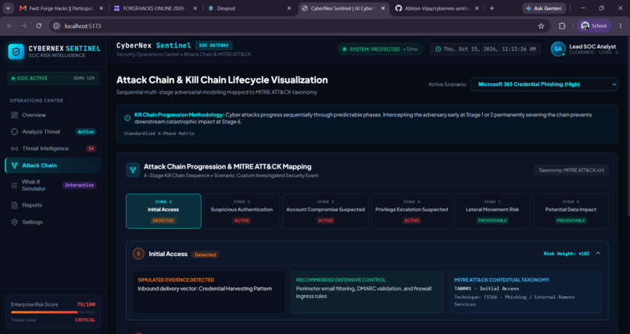Open the What-If Simulator
Viewport: 630px width, 334px height.
(x=52, y=185)
